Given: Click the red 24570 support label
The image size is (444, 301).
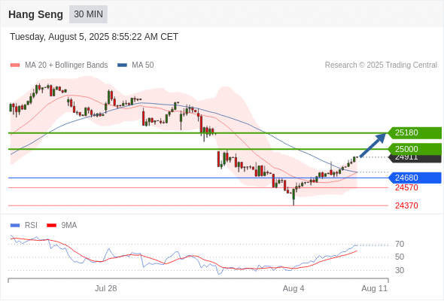Looking at the screenshot, I should (406, 187).
